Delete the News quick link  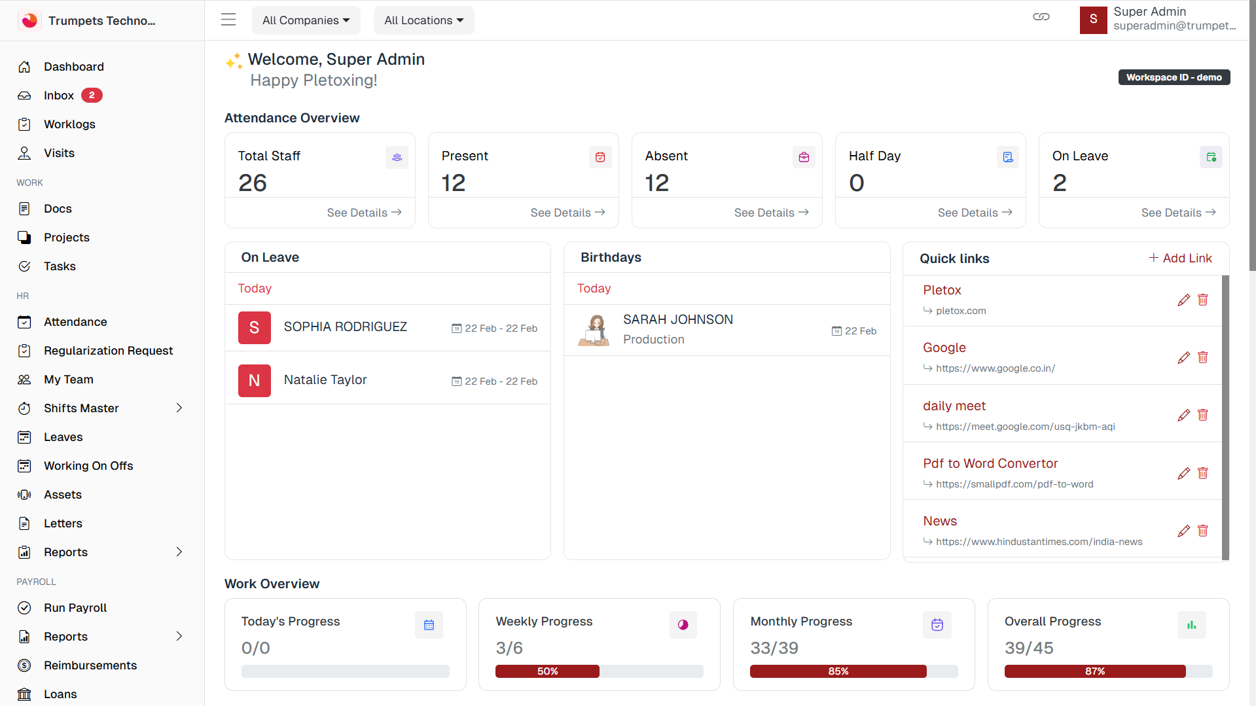[x=1202, y=531]
